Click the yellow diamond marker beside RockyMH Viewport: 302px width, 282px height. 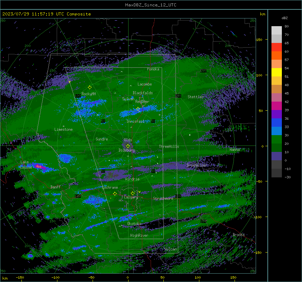point(90,88)
